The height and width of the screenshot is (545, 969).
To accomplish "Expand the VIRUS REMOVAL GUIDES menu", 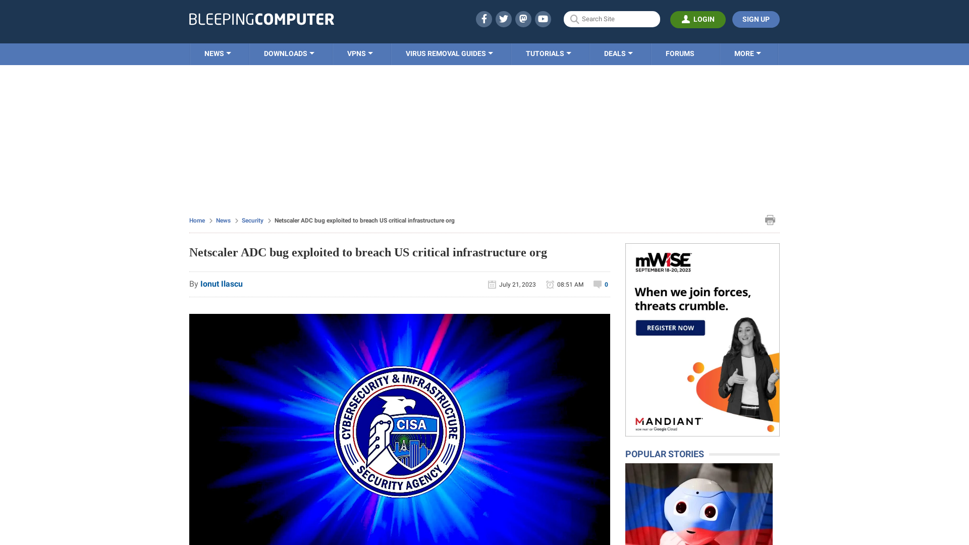I will 449,53.
